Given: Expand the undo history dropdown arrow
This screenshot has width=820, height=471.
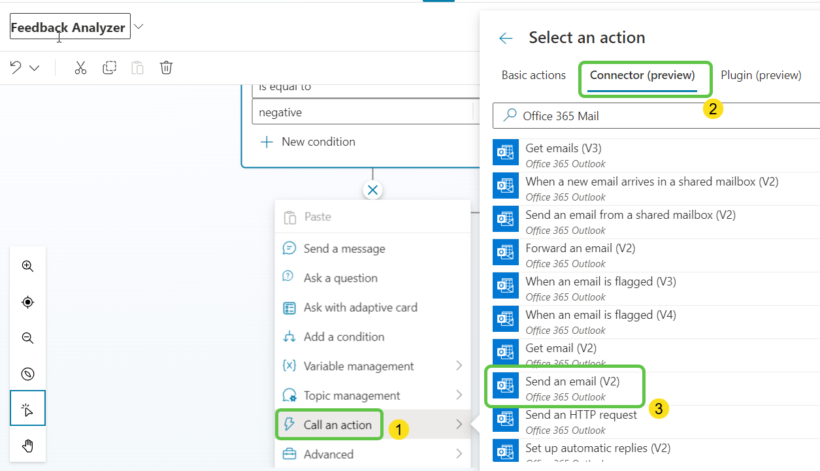Looking at the screenshot, I should (x=35, y=68).
